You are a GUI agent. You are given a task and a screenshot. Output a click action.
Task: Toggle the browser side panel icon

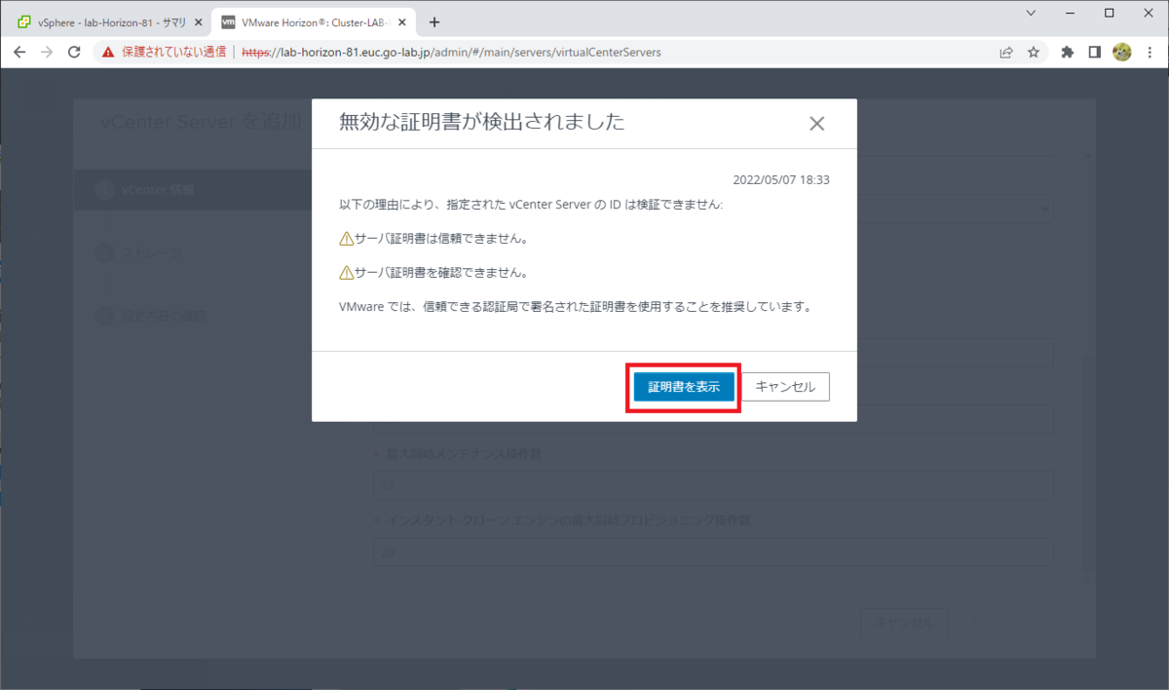point(1095,53)
